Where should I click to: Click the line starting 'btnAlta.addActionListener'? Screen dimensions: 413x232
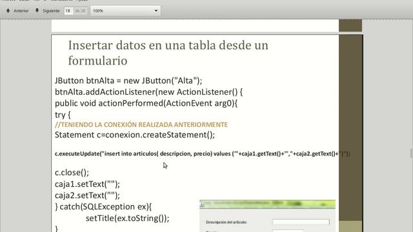(149, 92)
